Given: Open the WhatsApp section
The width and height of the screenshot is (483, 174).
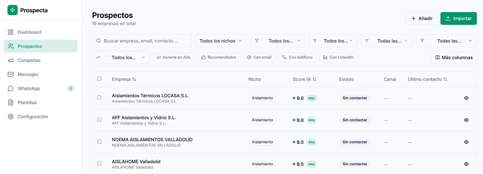Looking at the screenshot, I should click(41, 88).
